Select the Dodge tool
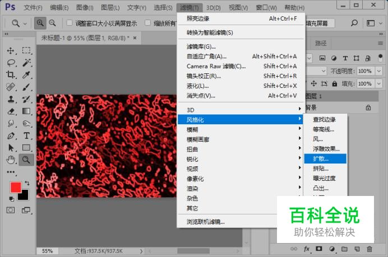388x257 pixels. pyautogui.click(x=26, y=123)
